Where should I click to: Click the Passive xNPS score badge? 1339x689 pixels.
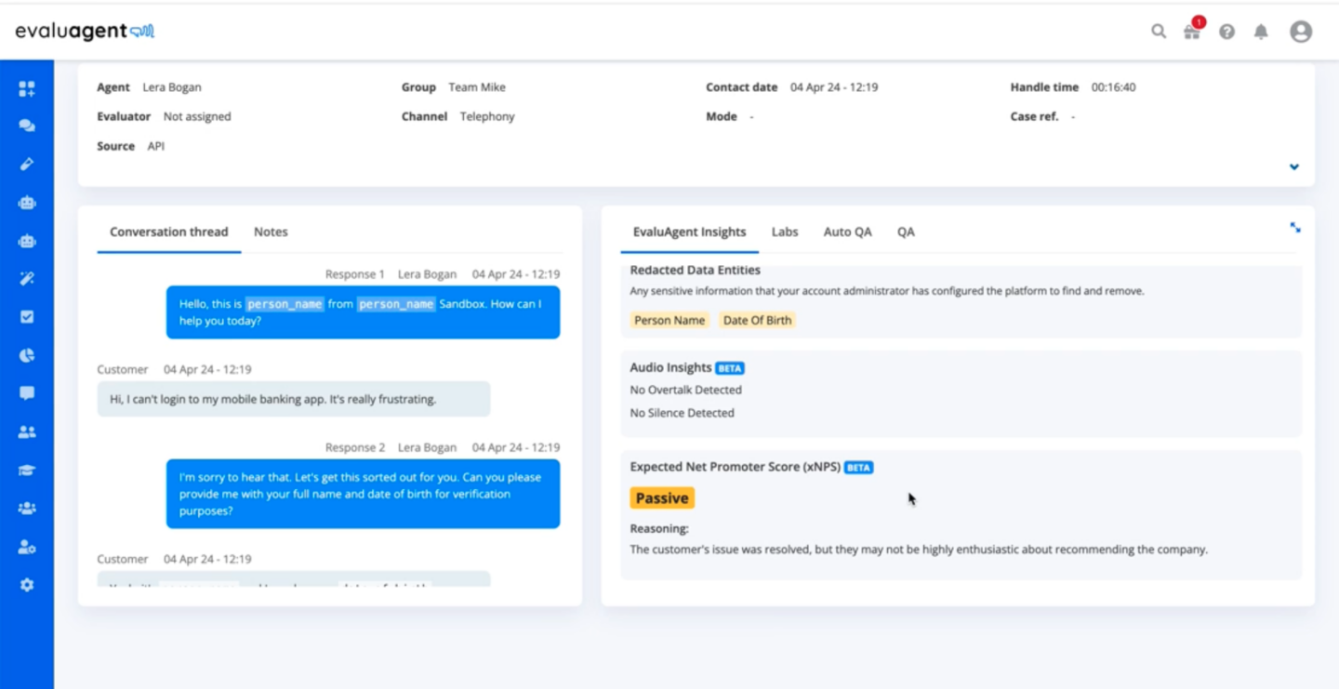tap(662, 497)
